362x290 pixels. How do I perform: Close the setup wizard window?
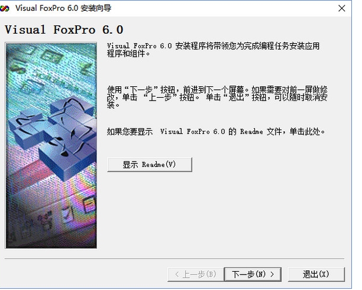[x=342, y=8]
